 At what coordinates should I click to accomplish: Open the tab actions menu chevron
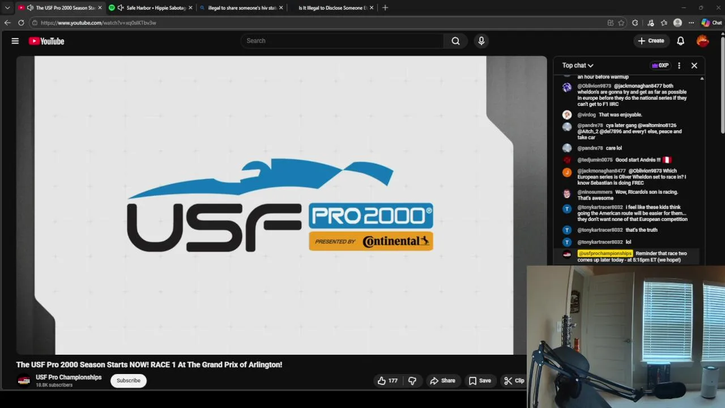click(x=7, y=8)
